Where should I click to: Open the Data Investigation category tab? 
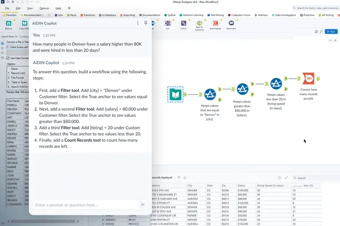[x=284, y=15]
